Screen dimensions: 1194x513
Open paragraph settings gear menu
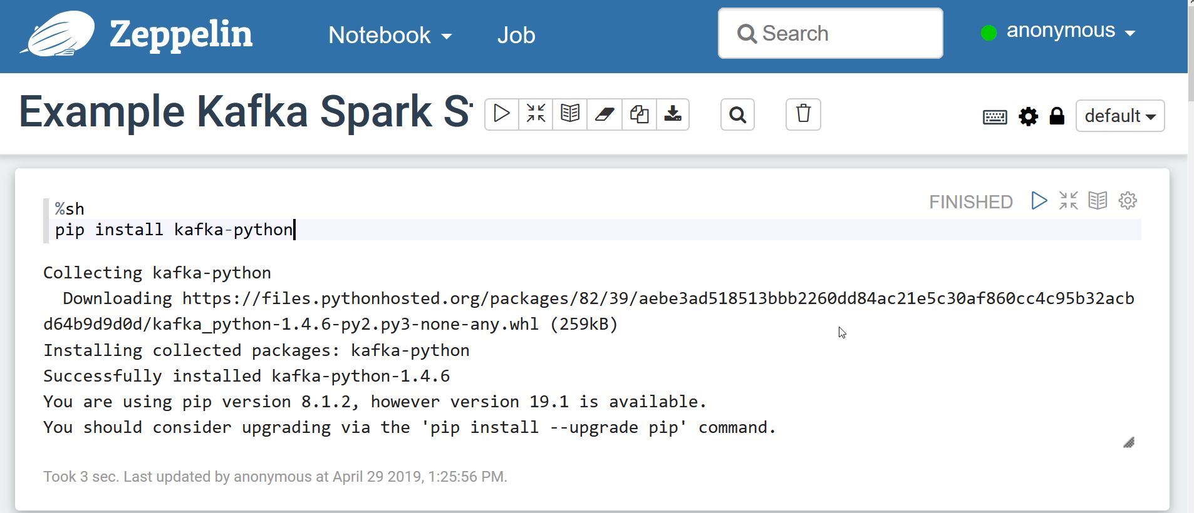[x=1128, y=201]
